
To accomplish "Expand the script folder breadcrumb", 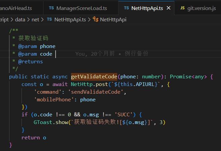I will click(x=4, y=20).
